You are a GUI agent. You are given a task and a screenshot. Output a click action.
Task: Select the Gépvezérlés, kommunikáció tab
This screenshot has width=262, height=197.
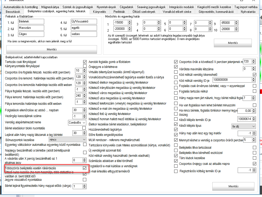tap(216, 12)
